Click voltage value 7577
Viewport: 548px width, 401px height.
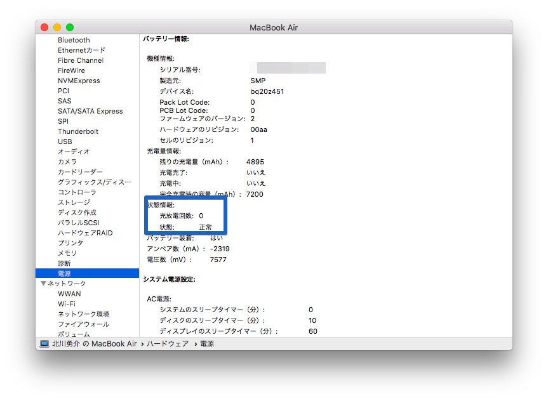pyautogui.click(x=218, y=260)
